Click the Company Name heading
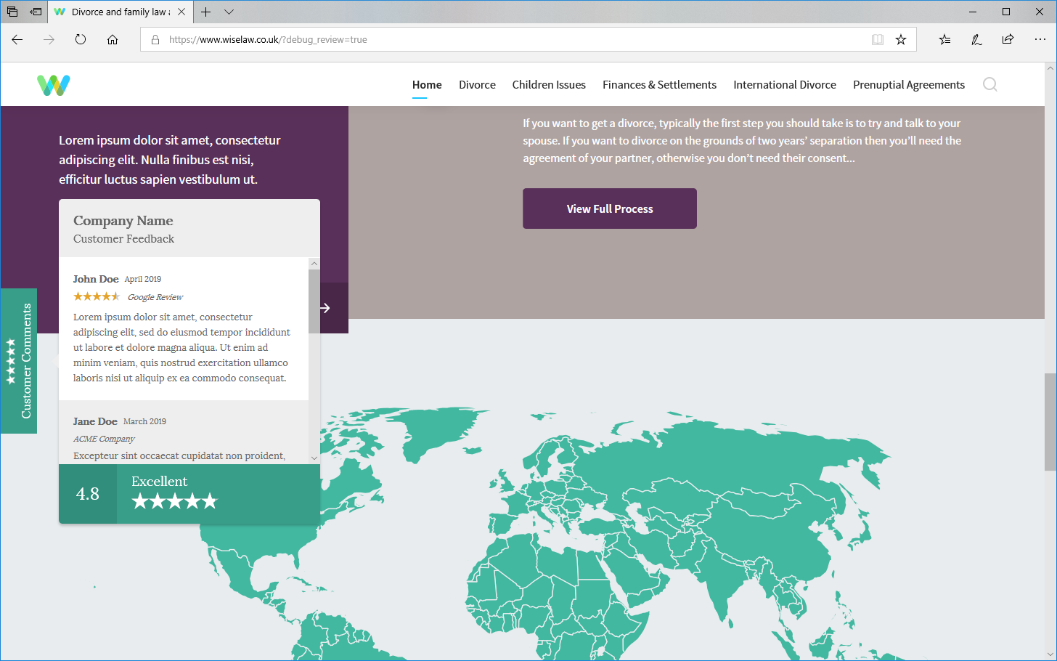This screenshot has height=661, width=1057. point(123,220)
